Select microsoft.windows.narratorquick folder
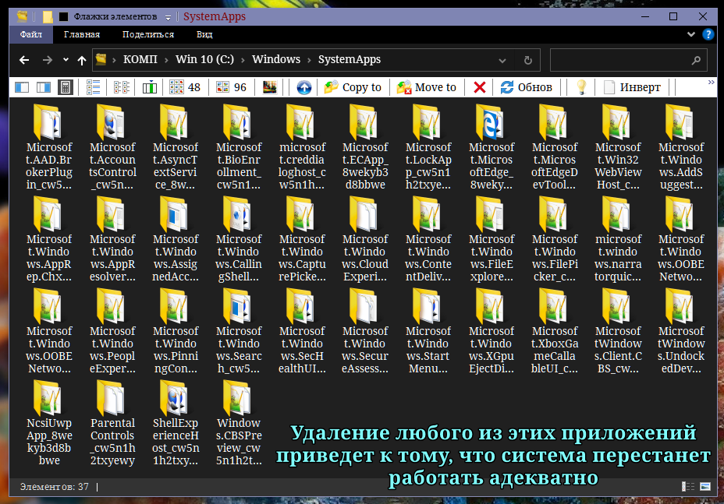Viewport: 724px width, 504px height. tap(618, 239)
